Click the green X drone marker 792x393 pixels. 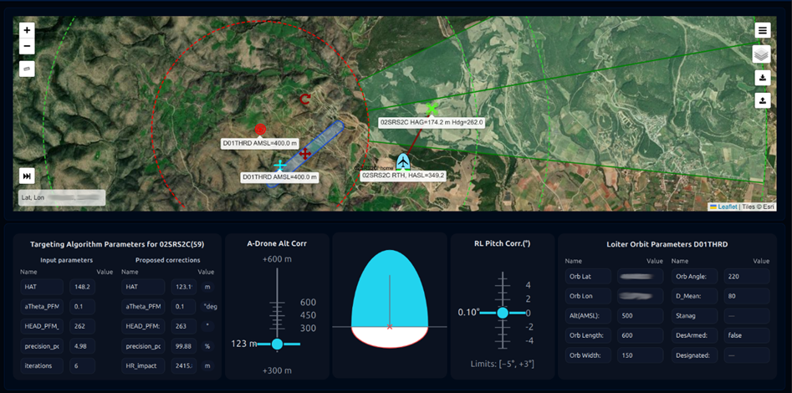click(432, 110)
